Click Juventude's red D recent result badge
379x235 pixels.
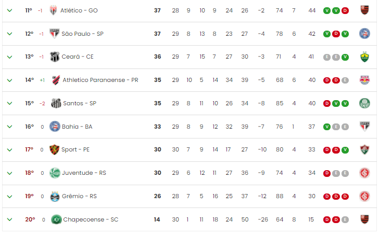(327, 173)
